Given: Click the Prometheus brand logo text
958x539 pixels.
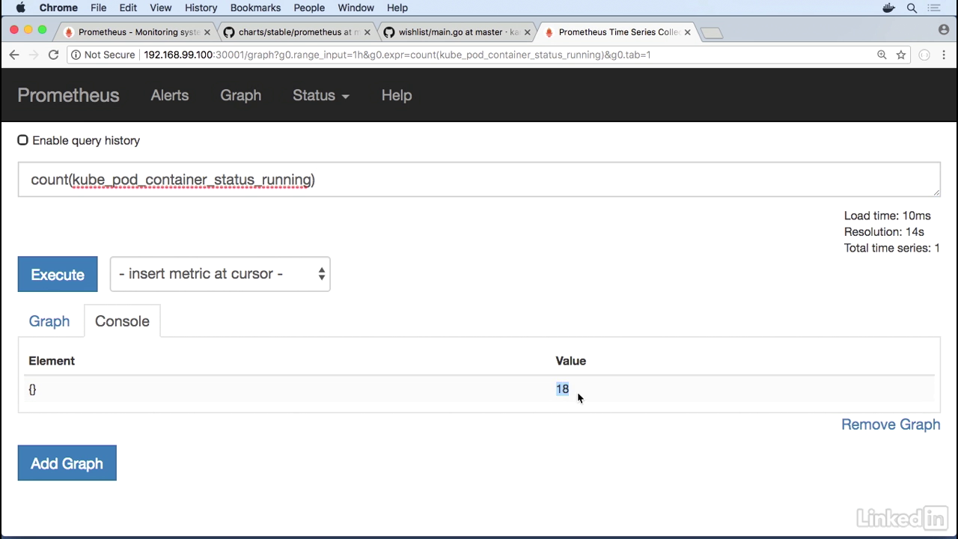Looking at the screenshot, I should [68, 95].
